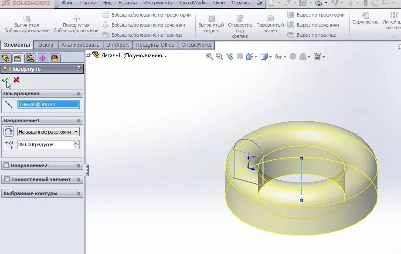This screenshot has width=401, height=254.
Task: Collapse the Ось вращения section
Action: (78, 93)
